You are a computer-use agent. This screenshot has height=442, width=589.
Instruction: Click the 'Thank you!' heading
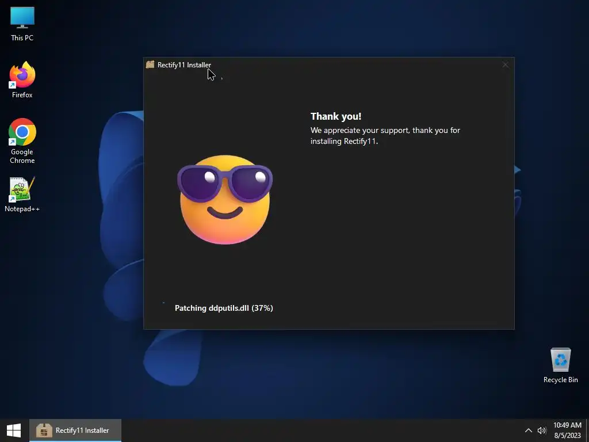336,116
